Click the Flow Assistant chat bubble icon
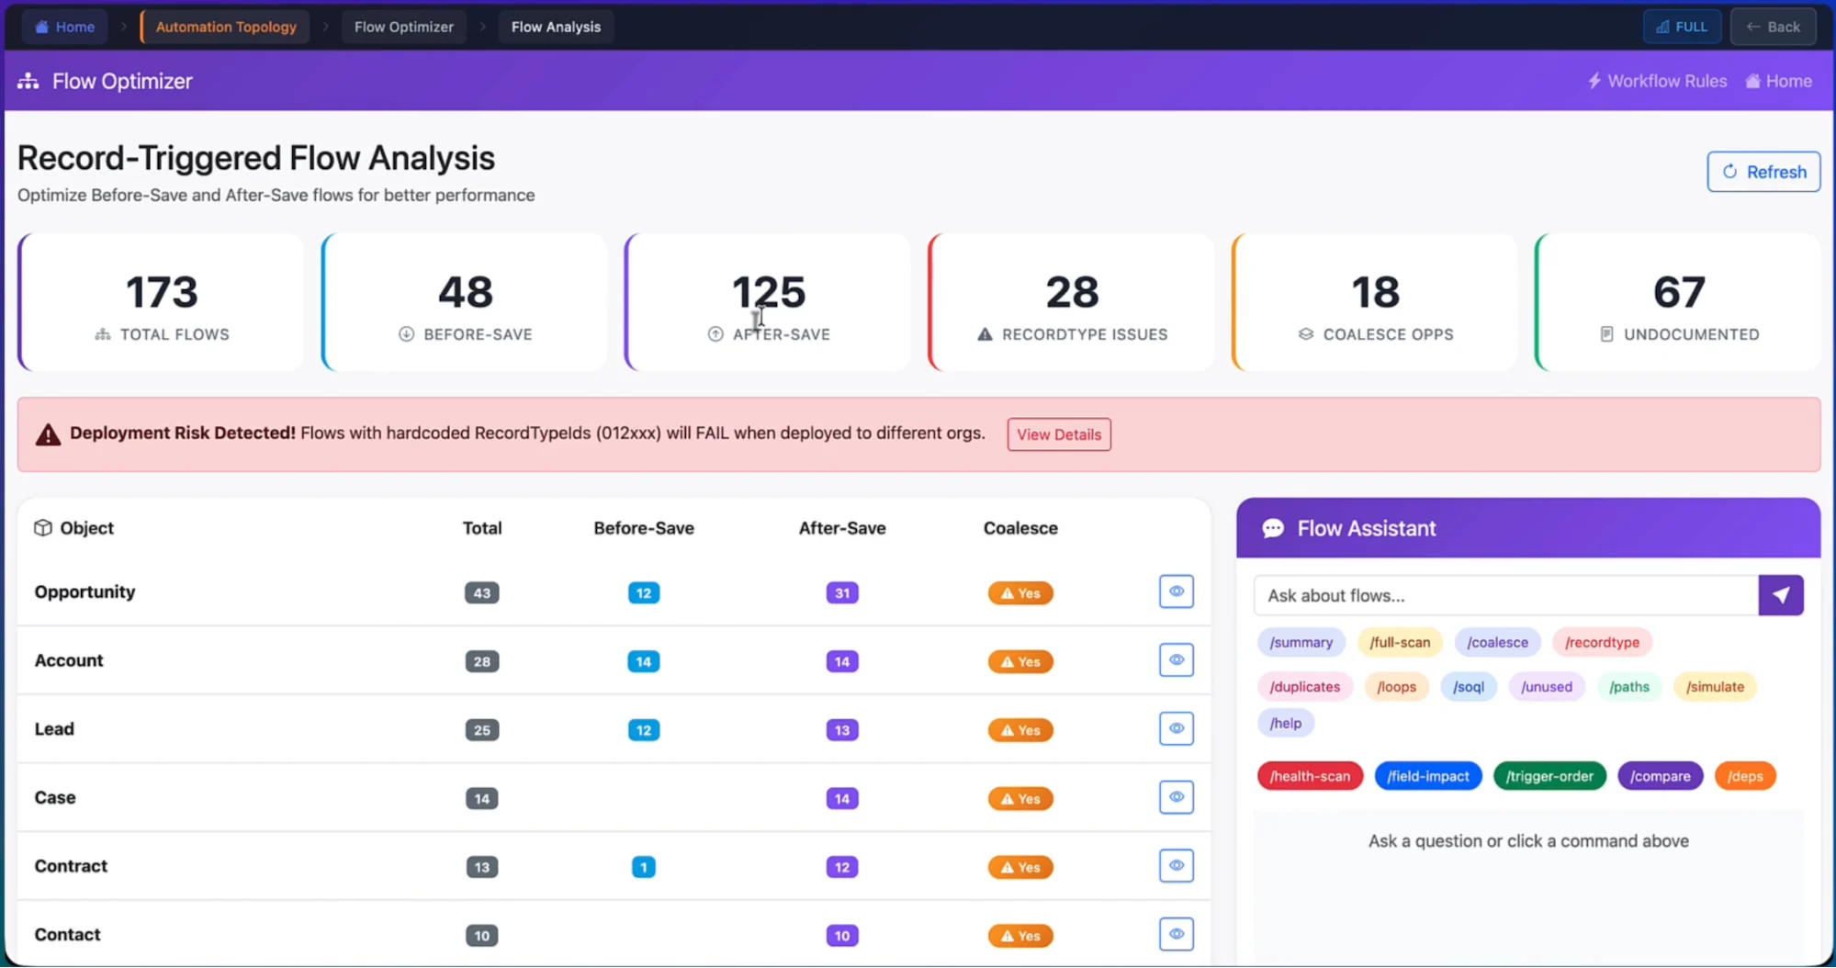Viewport: 1836px width, 968px height. (1272, 528)
